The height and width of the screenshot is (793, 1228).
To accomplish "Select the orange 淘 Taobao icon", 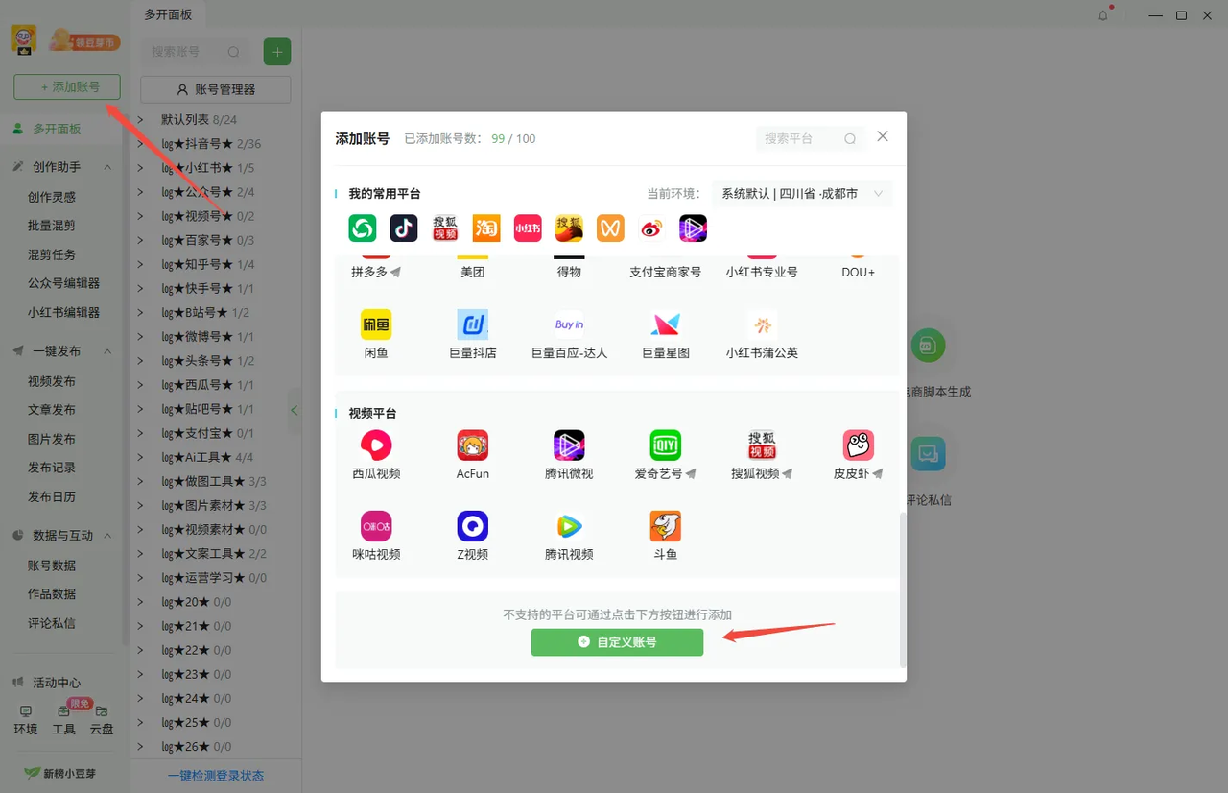I will 486,228.
